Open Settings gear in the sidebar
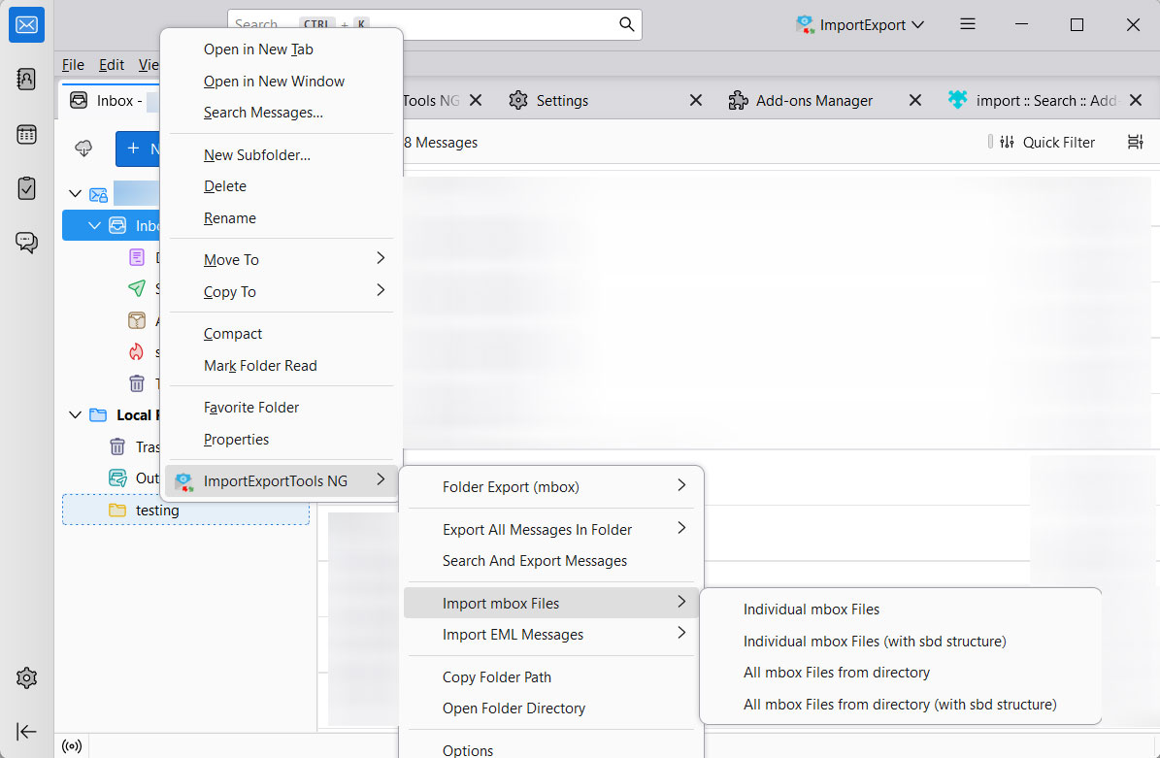Screen dimensions: 1160x758 pyautogui.click(x=26, y=677)
